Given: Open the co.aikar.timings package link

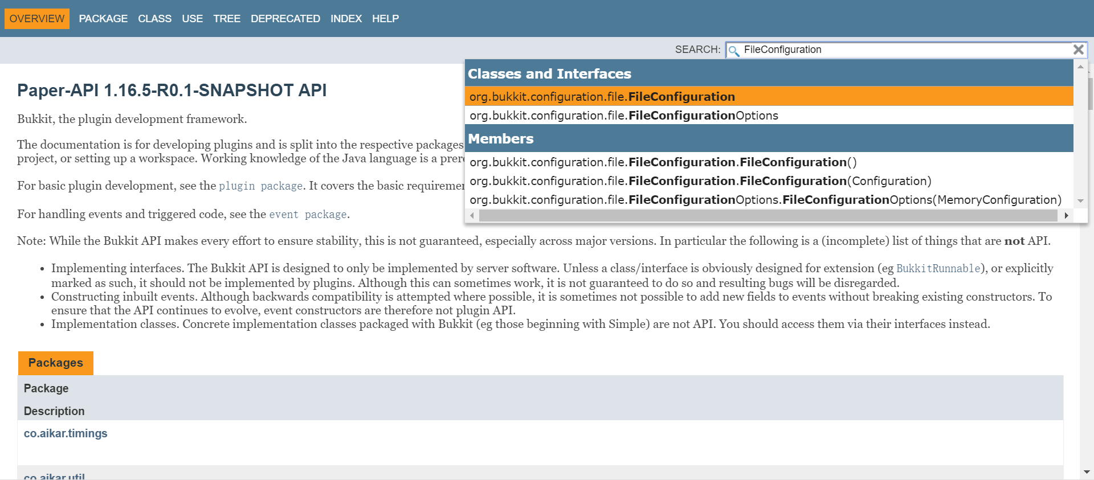Looking at the screenshot, I should pyautogui.click(x=66, y=433).
